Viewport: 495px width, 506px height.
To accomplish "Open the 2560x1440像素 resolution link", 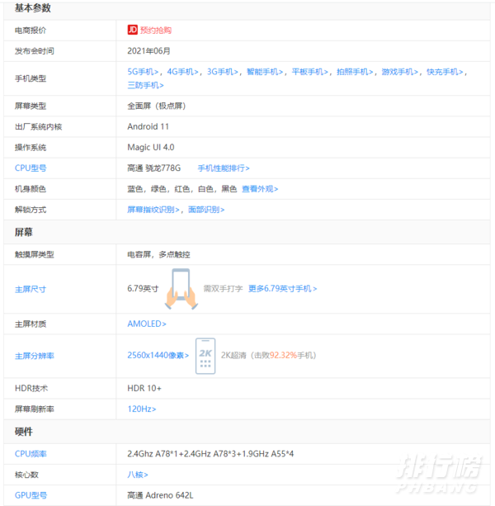I will click(x=158, y=355).
